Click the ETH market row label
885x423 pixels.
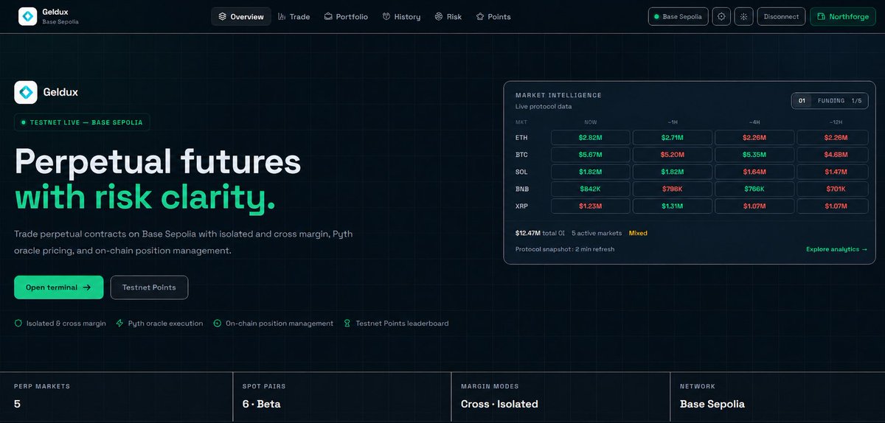click(x=521, y=138)
